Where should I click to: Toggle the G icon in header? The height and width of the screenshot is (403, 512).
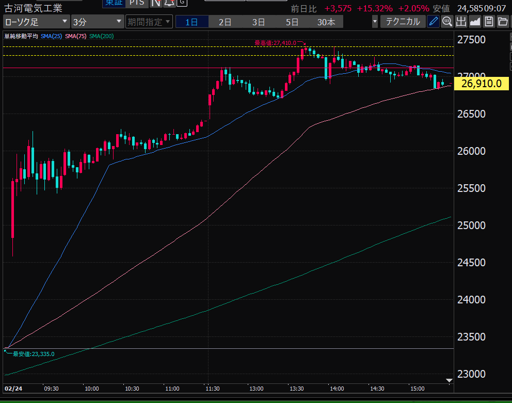[182, 3]
